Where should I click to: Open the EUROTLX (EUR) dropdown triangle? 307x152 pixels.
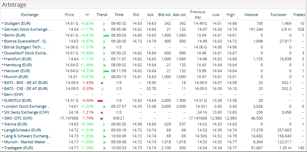[2, 100]
